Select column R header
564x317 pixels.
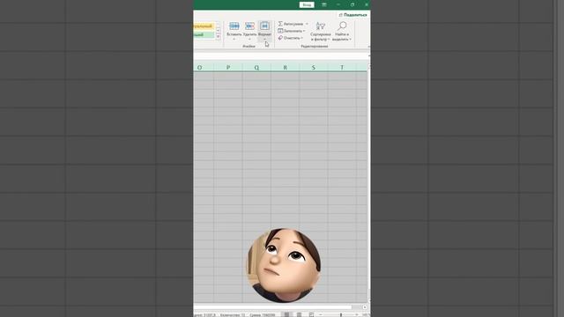(x=285, y=67)
